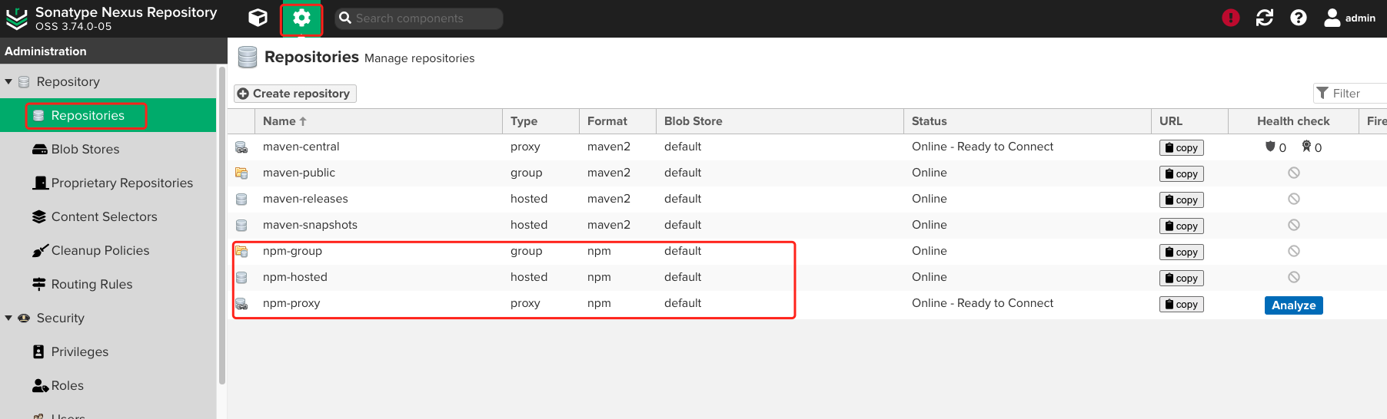Click the Blob Stores drive icon

coord(39,149)
